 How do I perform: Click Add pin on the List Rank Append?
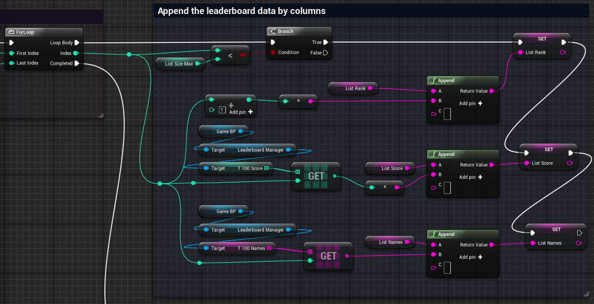pos(471,103)
